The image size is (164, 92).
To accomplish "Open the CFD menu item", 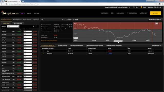I will [x=112, y=13].
